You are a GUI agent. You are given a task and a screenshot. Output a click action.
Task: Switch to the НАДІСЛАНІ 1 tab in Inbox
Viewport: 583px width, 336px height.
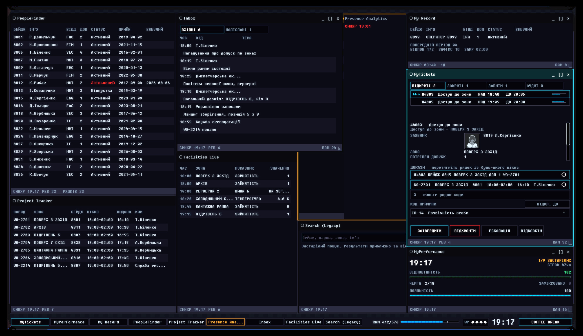pyautogui.click(x=246, y=30)
